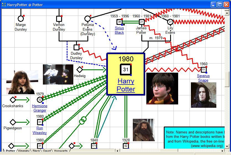The width and height of the screenshot is (231, 155).
Task: Select the Hedwig diamond pet symbol
Action: click(80, 70)
